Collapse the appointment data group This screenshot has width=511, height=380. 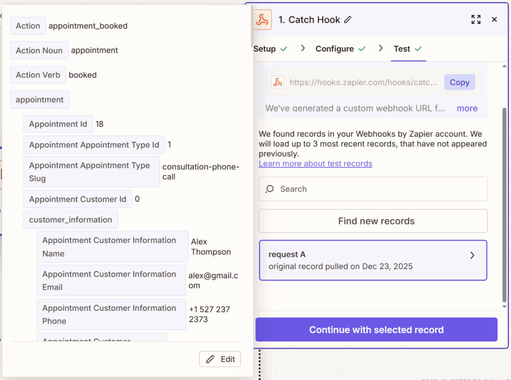tap(39, 99)
